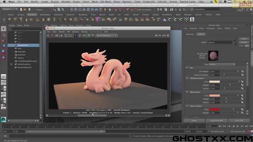Activate the Scale tool in toolbox
Viewport: 253px width, 142px height.
[3, 58]
